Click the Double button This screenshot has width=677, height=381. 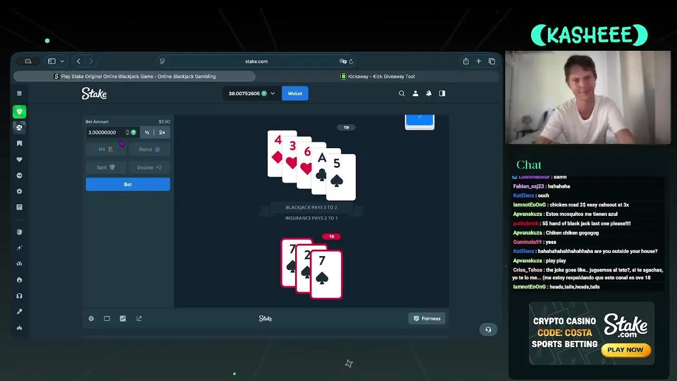150,167
